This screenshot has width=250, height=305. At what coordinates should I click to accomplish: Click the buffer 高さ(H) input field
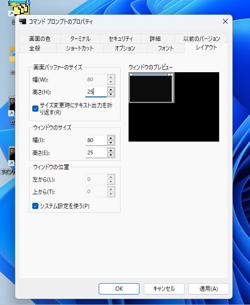tap(96, 92)
